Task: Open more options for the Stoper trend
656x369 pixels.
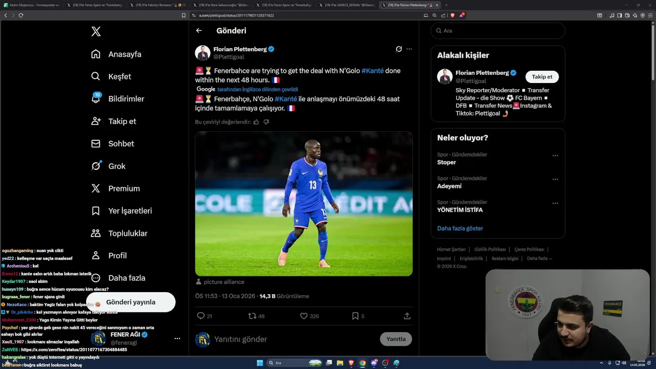Action: [555, 156]
